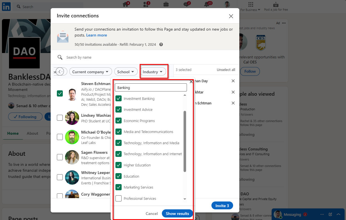Open School filter dropdown

click(126, 72)
